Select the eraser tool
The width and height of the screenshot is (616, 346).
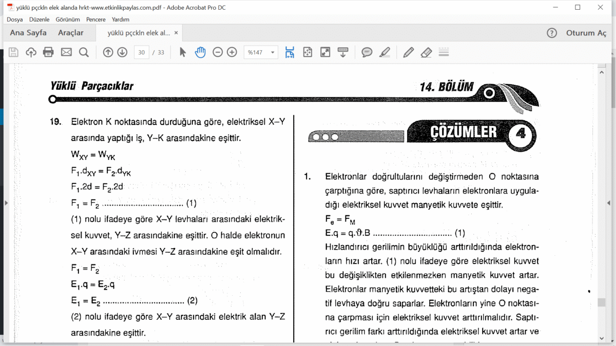coord(426,52)
